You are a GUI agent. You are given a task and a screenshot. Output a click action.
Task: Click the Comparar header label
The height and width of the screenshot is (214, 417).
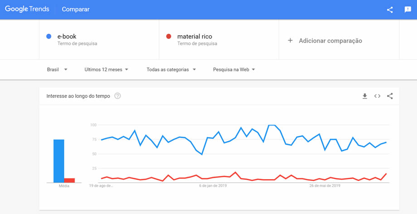[76, 10]
